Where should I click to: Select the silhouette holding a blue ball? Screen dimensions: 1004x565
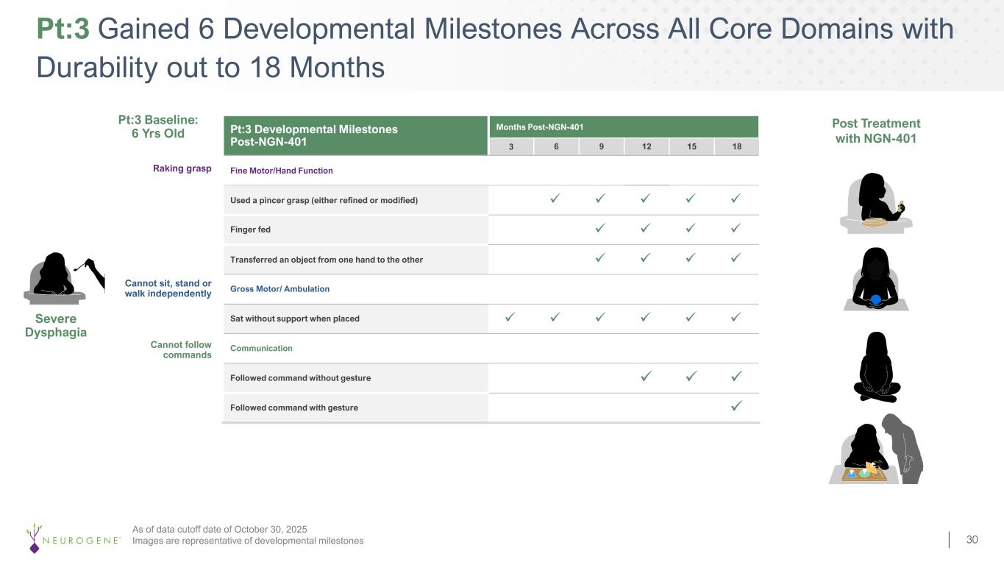tap(875, 278)
